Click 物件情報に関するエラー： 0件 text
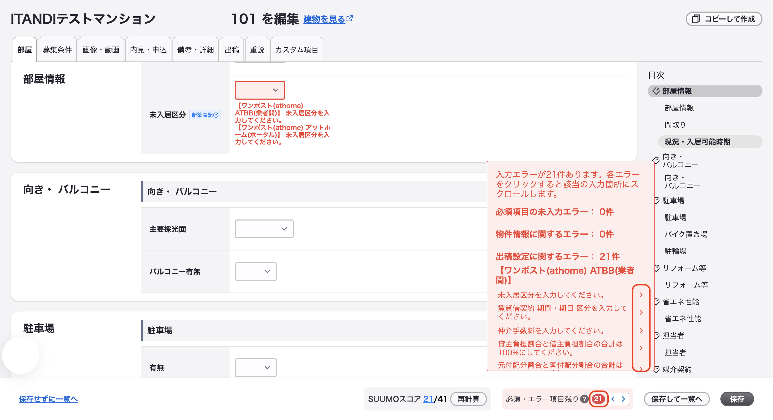Image resolution: width=773 pixels, height=420 pixels. click(x=555, y=234)
